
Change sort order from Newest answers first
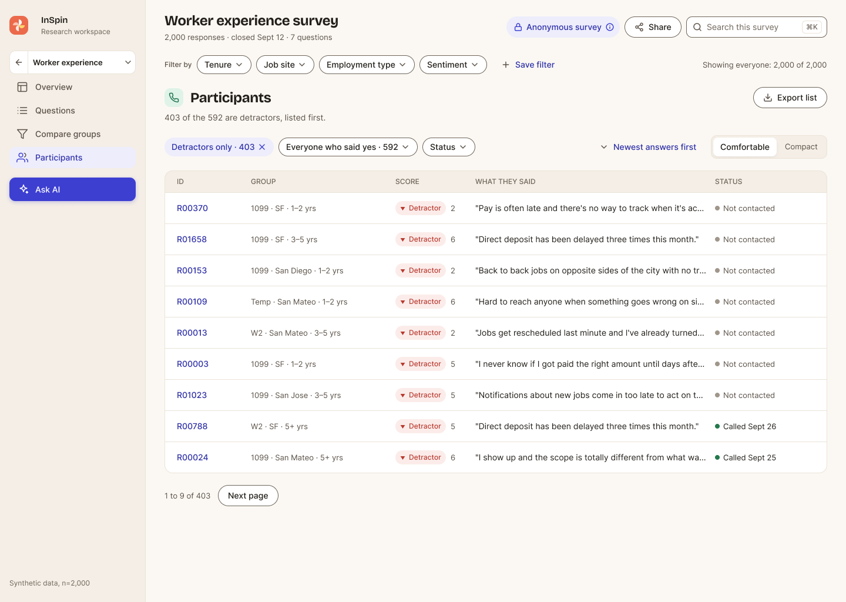coord(648,147)
